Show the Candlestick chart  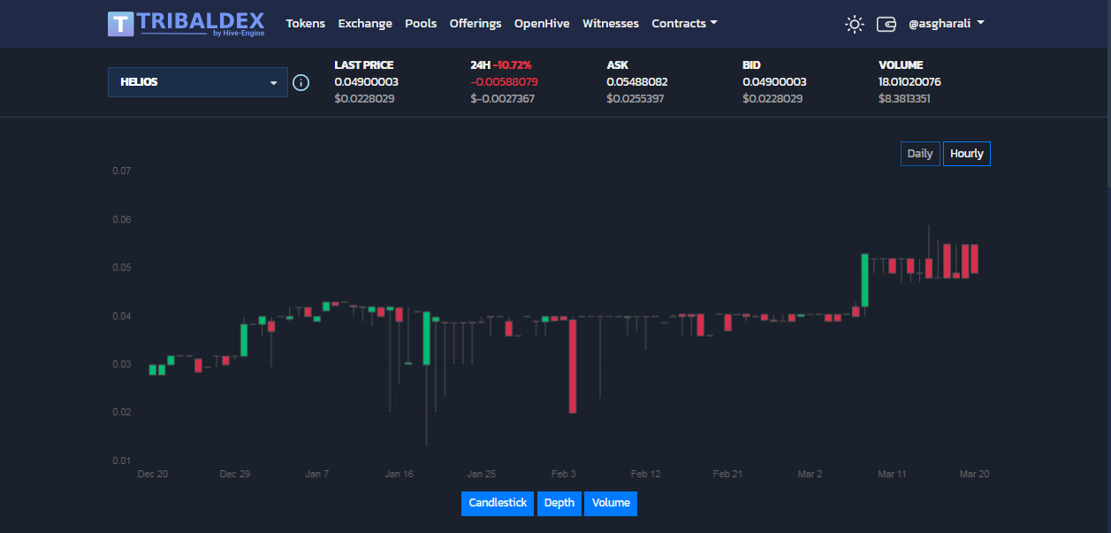click(498, 503)
